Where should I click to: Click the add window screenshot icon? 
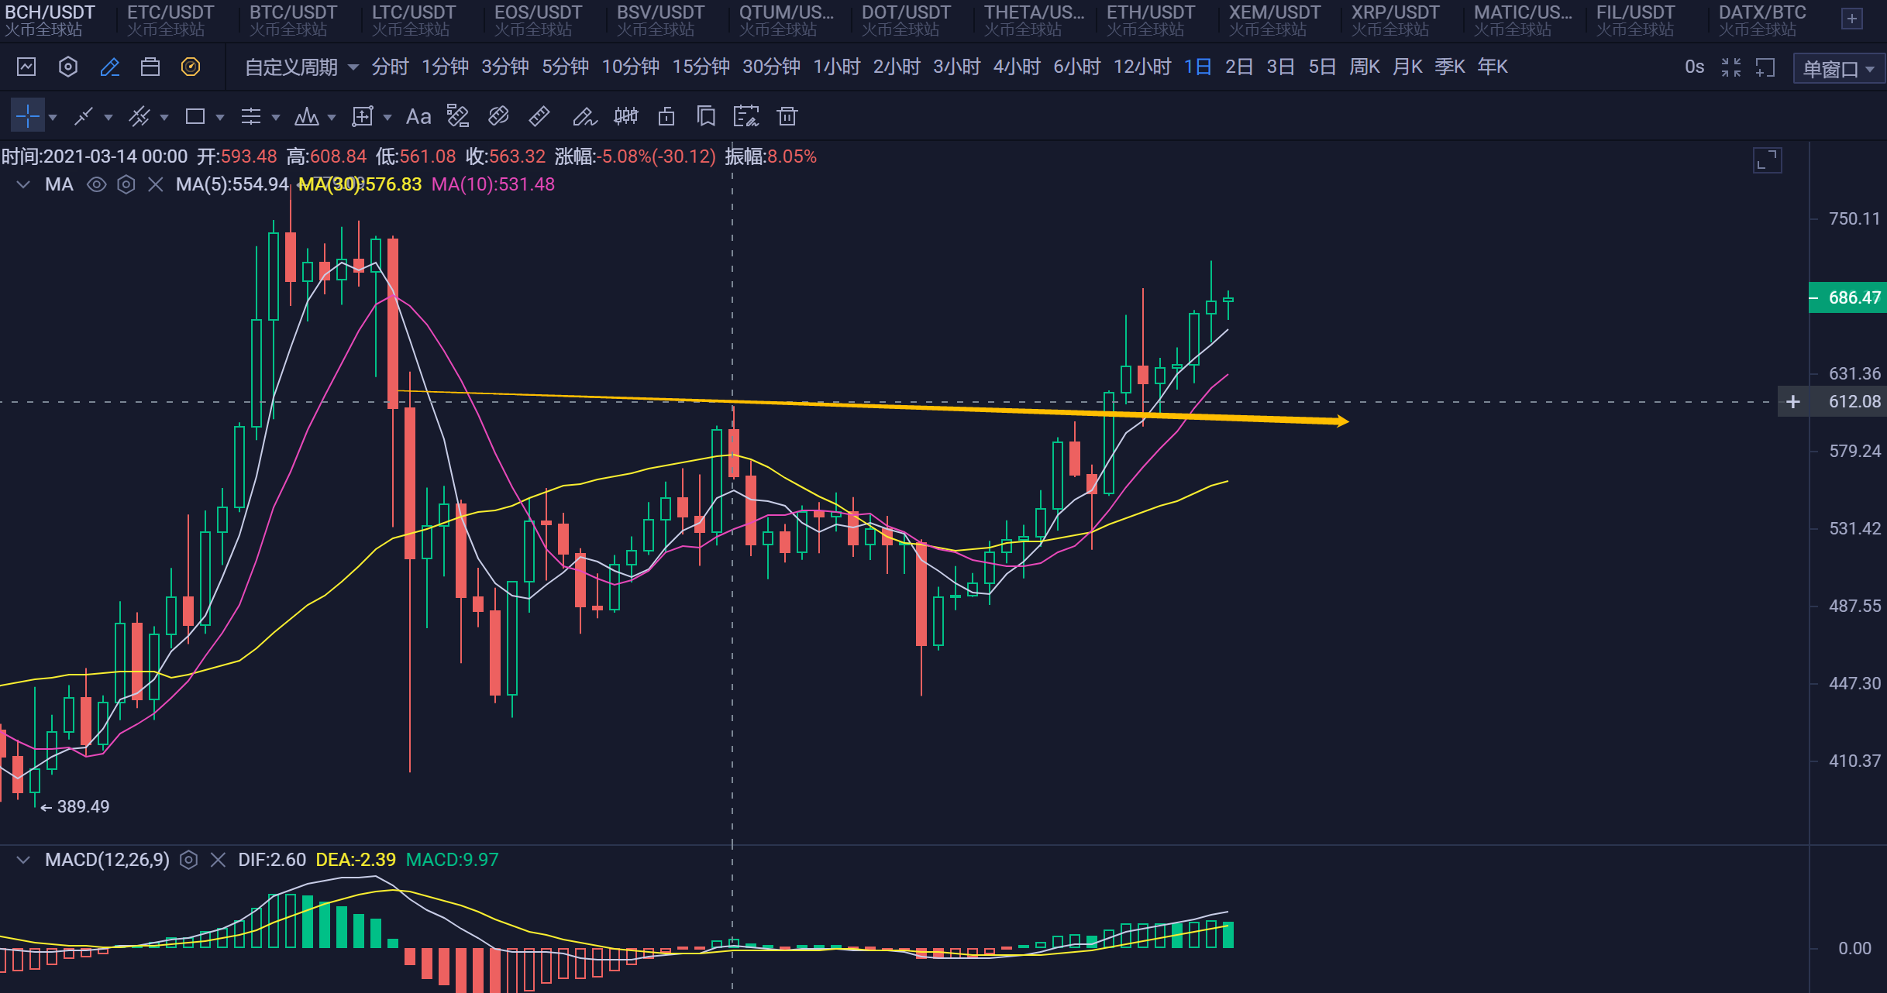pos(1765,67)
